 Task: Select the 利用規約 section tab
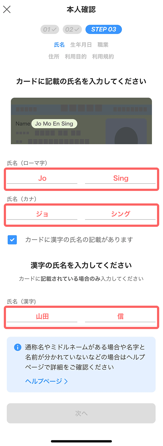[103, 57]
